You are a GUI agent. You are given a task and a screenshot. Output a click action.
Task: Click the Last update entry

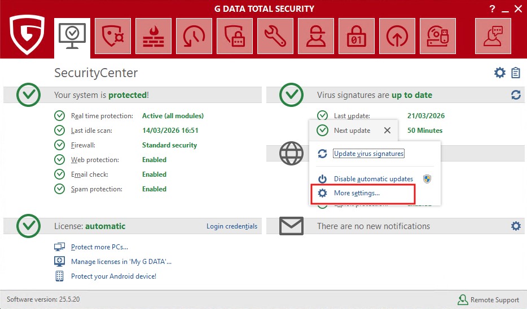click(352, 115)
